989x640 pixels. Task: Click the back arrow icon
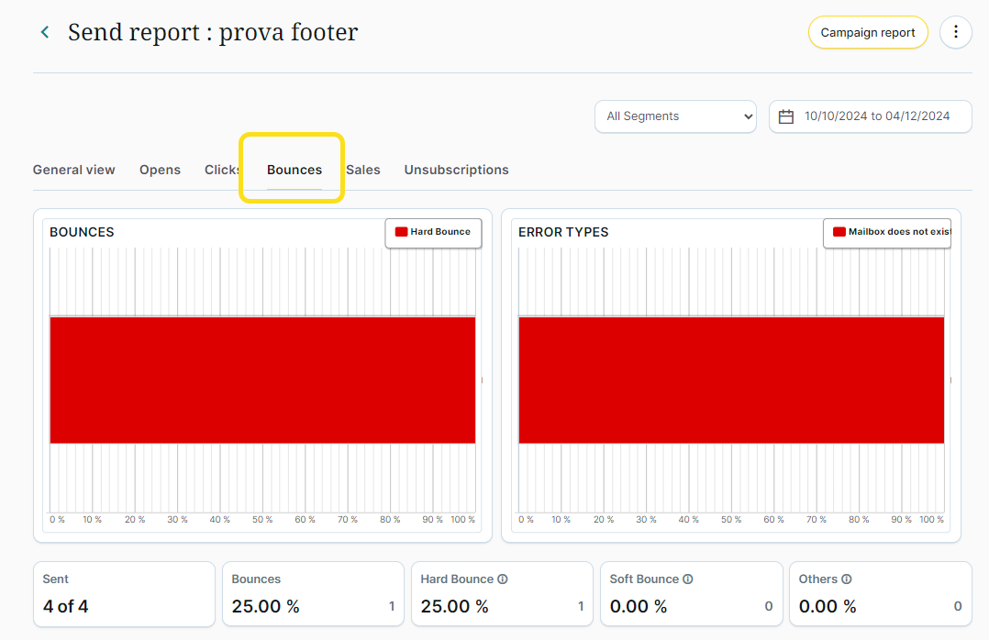44,33
